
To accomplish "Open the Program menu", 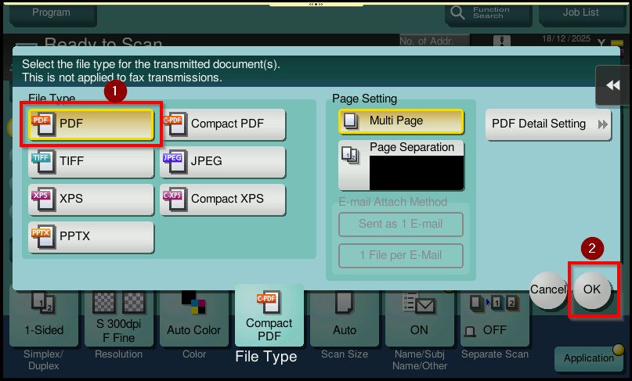I will point(50,13).
